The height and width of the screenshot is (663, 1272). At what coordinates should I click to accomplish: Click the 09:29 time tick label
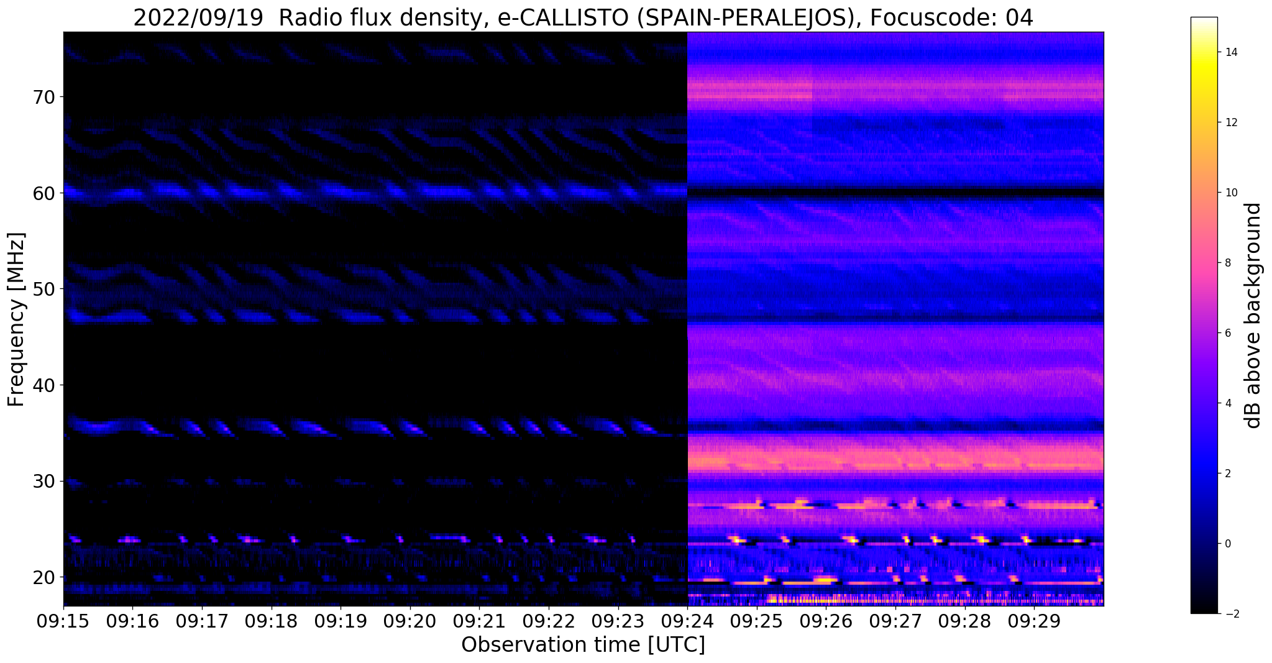[x=1033, y=621]
